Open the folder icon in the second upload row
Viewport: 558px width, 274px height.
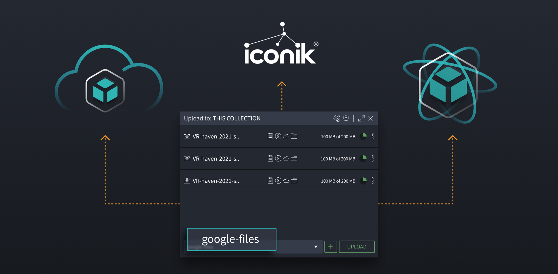294,159
